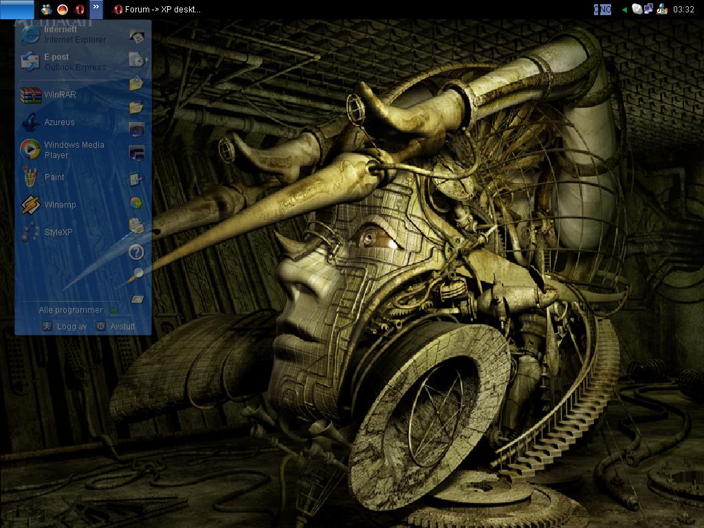Launch Winamp from the start menu

(49, 205)
